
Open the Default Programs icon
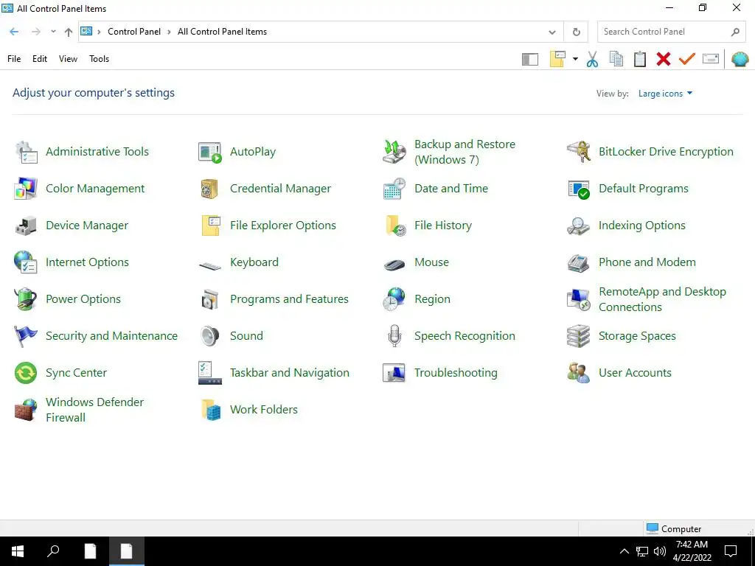(x=578, y=189)
